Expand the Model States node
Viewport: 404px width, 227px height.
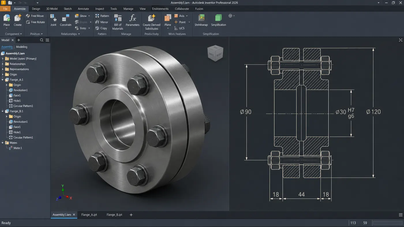(x=3, y=59)
